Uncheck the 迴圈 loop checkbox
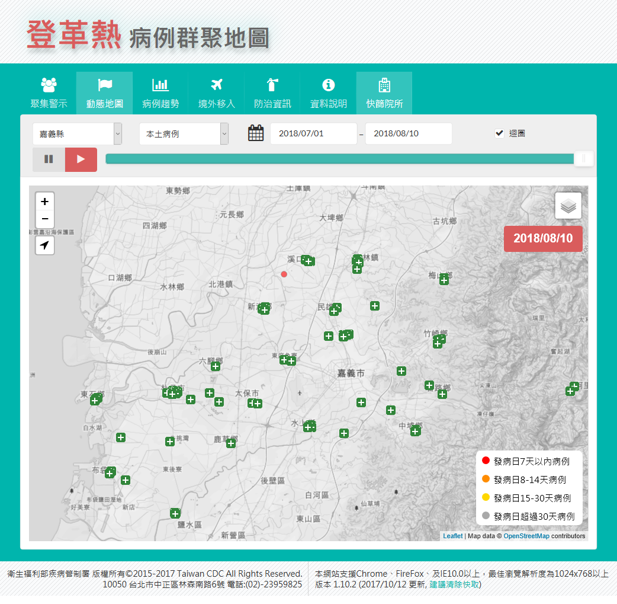Screen dimensions: 617x604 click(x=499, y=133)
